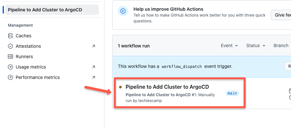Click external link arrow next to Usage metrics
The height and width of the screenshot is (129, 291).
point(94,67)
